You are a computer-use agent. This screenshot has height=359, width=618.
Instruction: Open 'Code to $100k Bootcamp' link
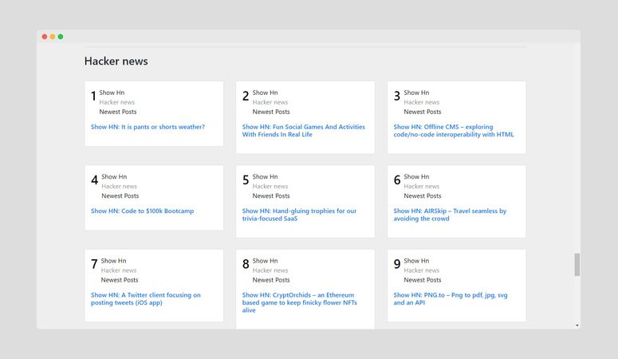pos(142,211)
